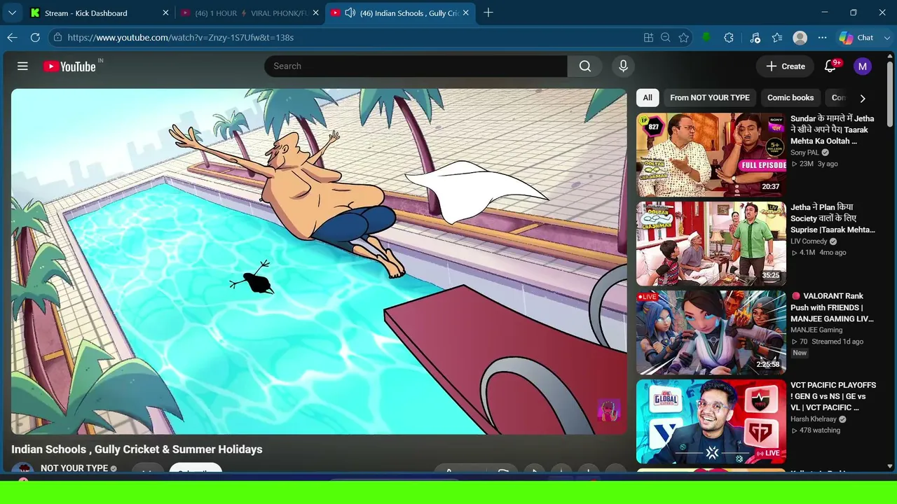Open VCT PACIFIC PLAYOFFS video title
The height and width of the screenshot is (504, 897).
[833, 396]
